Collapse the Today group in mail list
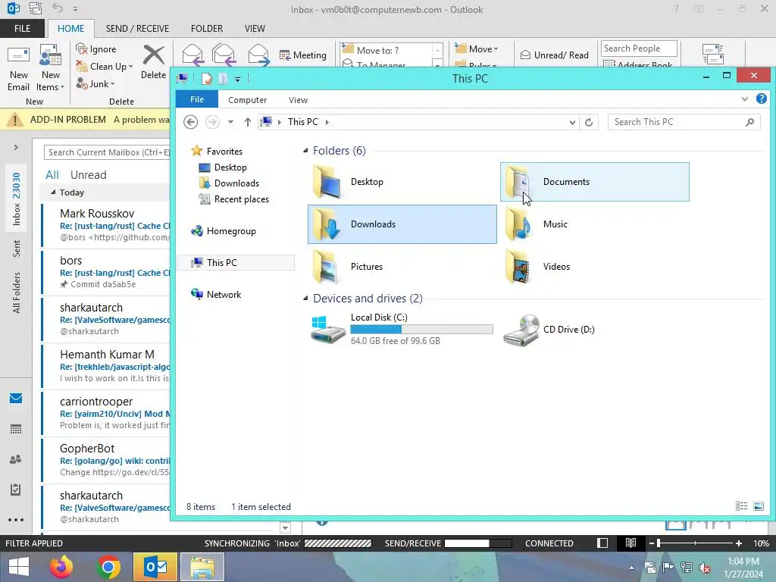Screen dimensions: 776x582 click(54, 192)
